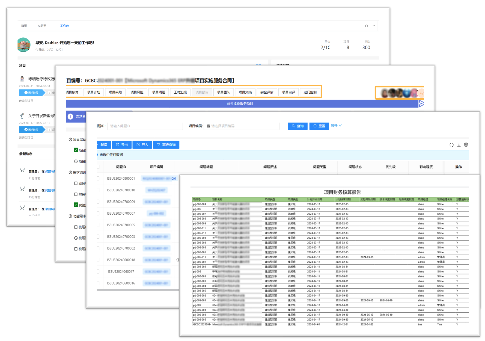
Task: Open the tab bar chevron dropdown in workbench window
Action: point(374,26)
